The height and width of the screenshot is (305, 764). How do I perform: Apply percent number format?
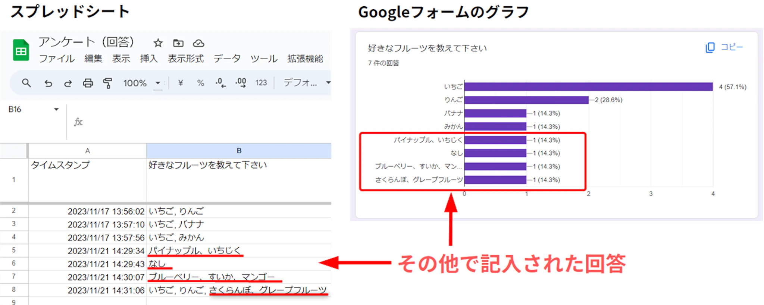[x=201, y=83]
